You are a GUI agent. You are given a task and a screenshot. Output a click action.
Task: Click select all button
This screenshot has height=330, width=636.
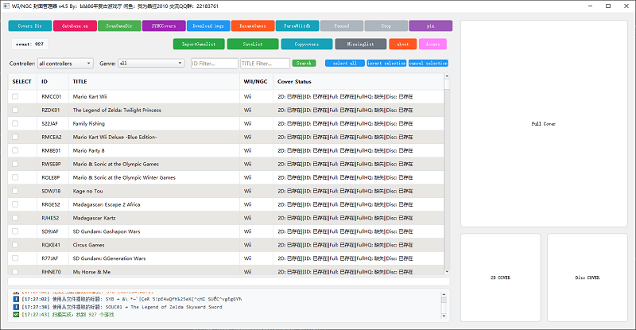click(345, 64)
